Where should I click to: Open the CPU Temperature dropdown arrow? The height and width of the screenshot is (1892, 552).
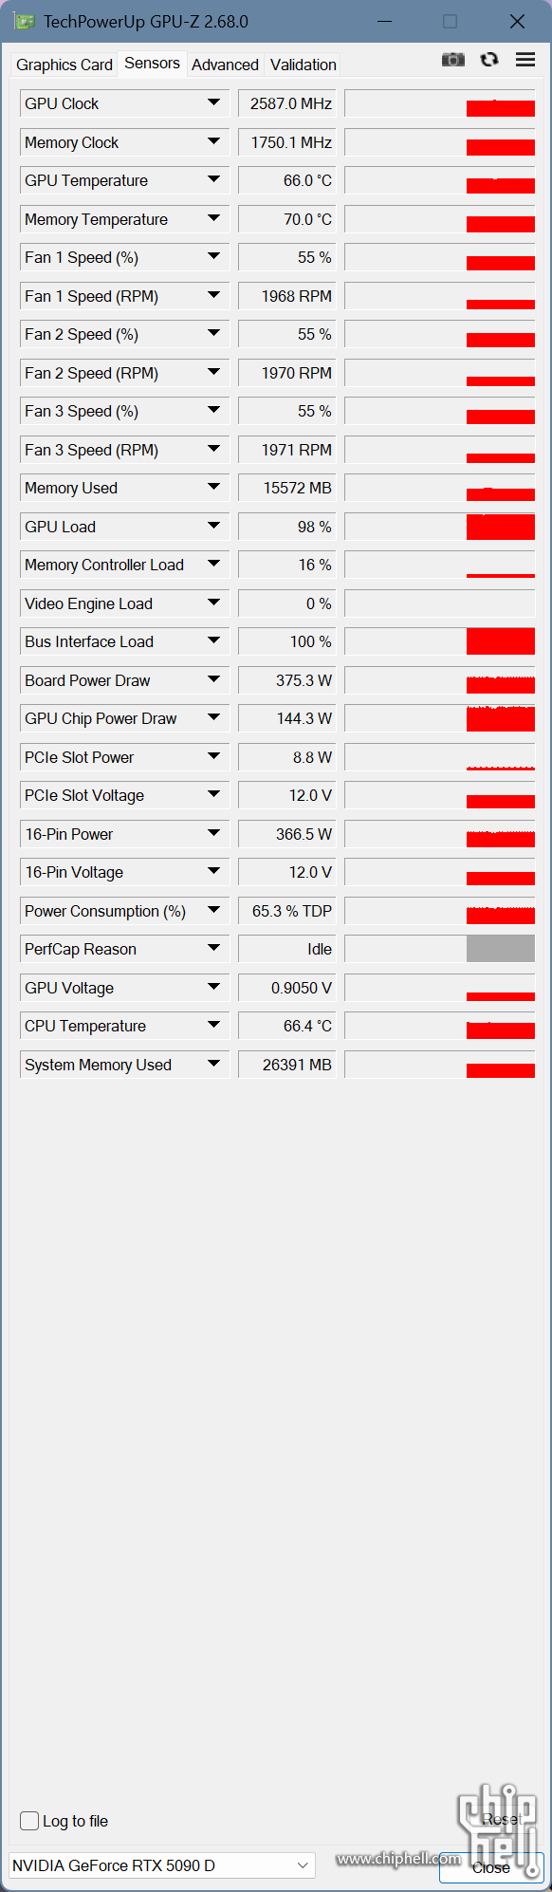click(x=213, y=1025)
